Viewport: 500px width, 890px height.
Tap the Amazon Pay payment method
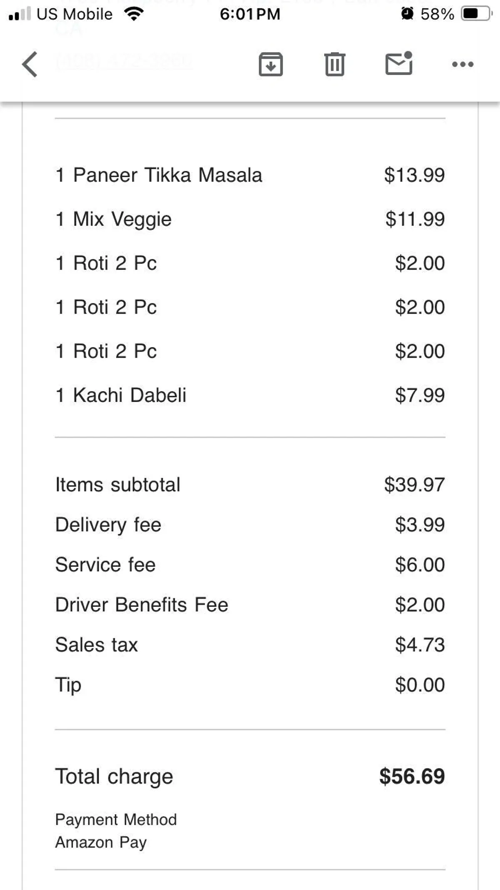[101, 842]
